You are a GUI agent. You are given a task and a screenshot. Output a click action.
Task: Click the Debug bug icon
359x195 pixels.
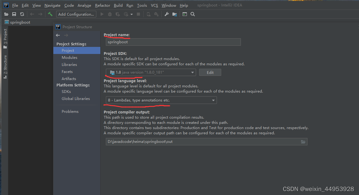(x=110, y=14)
